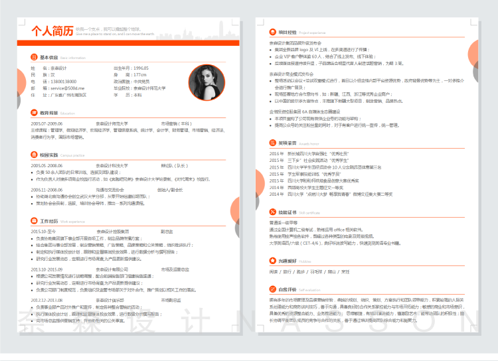Click the CET-4/6 English skill line
This screenshot has width=498, height=361.
(x=335, y=243)
